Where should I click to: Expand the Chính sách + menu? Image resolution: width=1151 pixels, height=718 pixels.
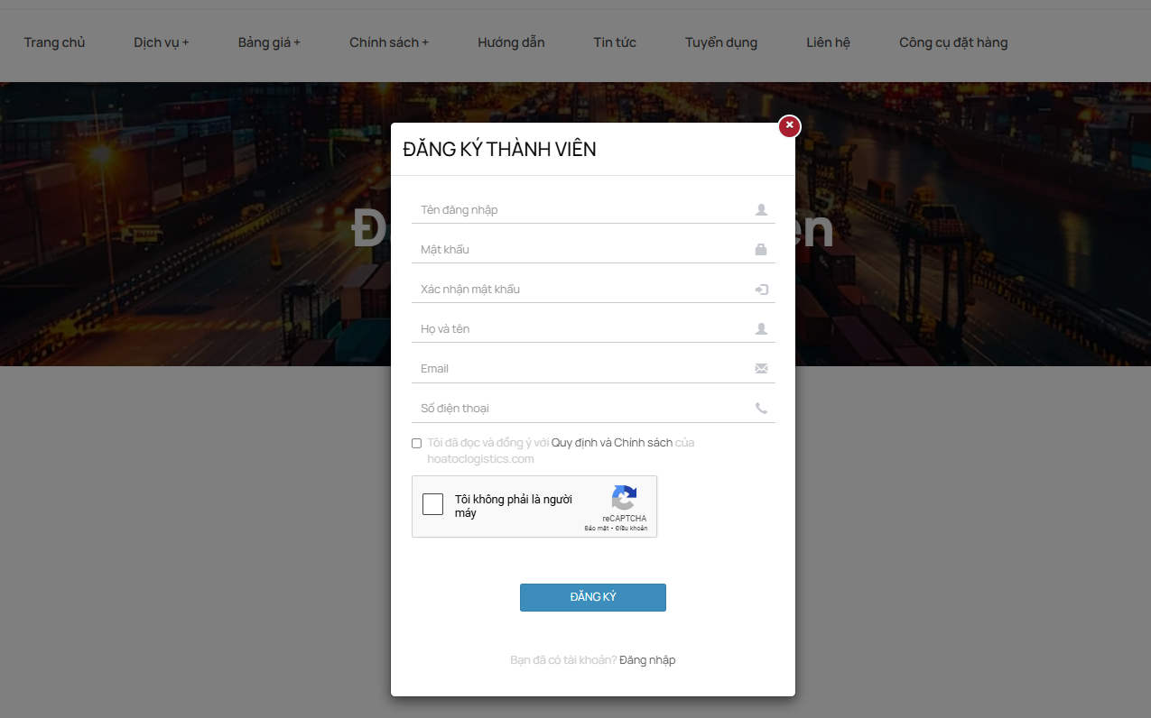point(389,42)
